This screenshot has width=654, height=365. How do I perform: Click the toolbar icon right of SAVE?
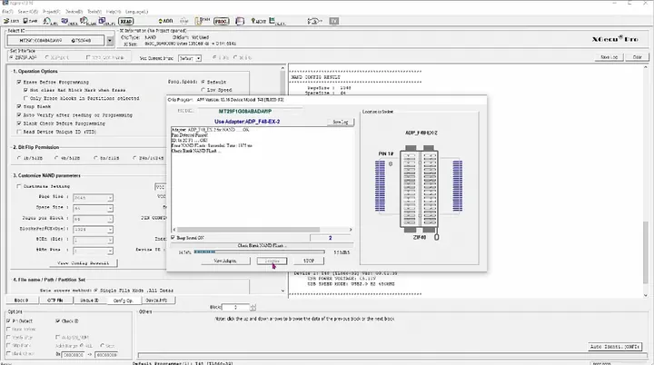click(x=50, y=21)
